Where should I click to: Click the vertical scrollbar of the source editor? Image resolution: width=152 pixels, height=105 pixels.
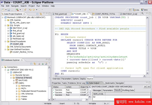tap(147, 45)
